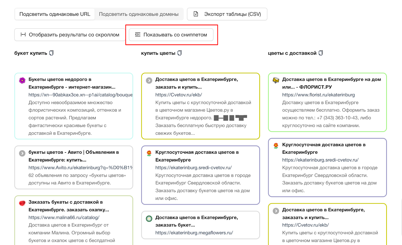This screenshot has height=245, width=402.
Task: Click the green daisy favicon of megaflowers result
Action: [149, 219]
